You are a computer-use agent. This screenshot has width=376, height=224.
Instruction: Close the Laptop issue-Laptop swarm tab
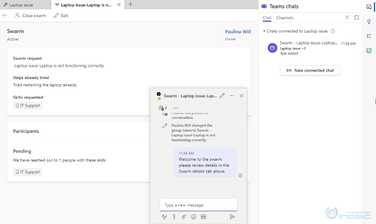[119, 5]
